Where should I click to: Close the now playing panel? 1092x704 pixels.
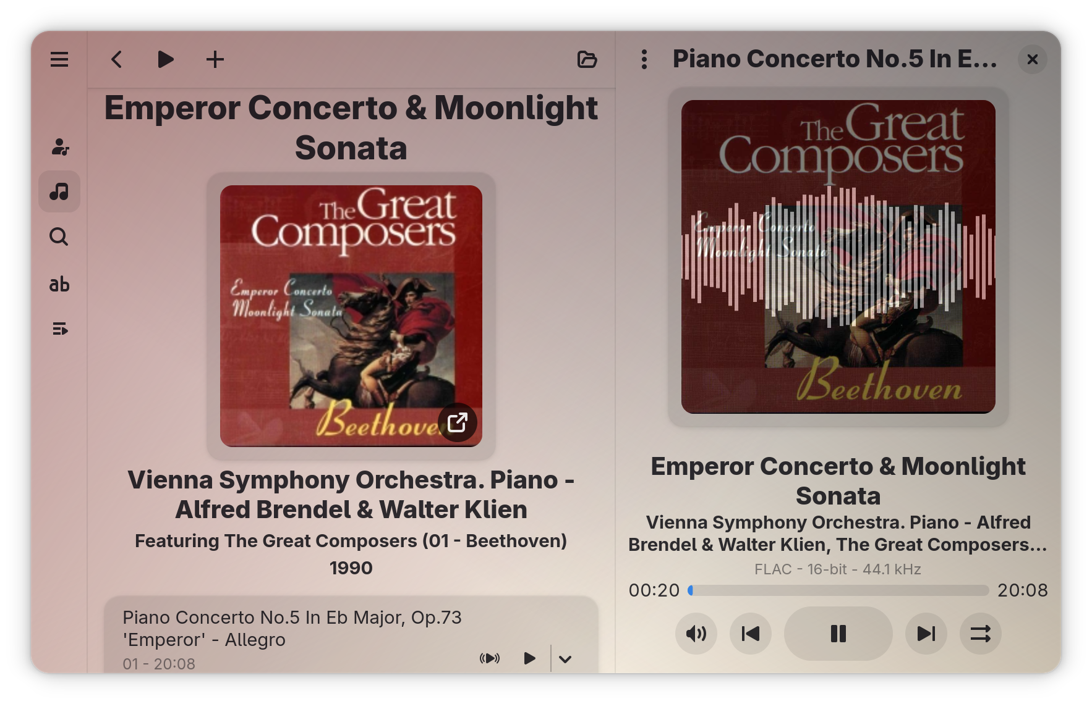pyautogui.click(x=1032, y=59)
